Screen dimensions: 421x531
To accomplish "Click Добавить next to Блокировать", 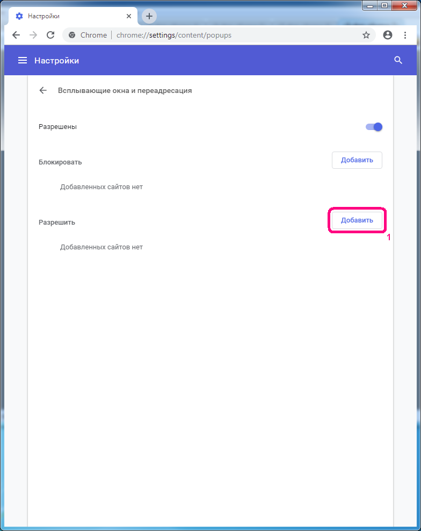I will coord(357,160).
